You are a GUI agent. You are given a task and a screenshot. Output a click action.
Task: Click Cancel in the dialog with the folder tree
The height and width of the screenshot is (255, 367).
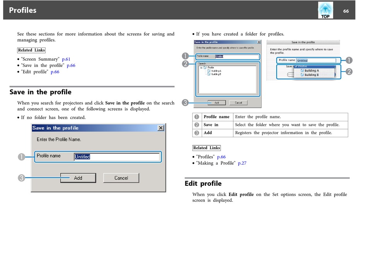[x=238, y=103]
